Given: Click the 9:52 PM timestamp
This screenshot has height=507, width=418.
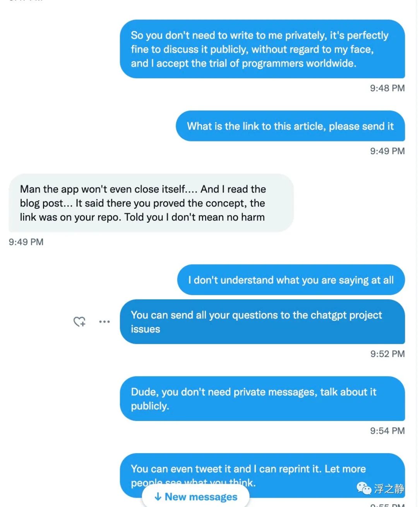Looking at the screenshot, I should 387,354.
